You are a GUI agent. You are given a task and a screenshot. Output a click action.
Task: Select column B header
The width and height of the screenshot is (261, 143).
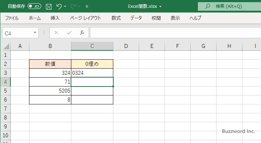[x=50, y=46]
